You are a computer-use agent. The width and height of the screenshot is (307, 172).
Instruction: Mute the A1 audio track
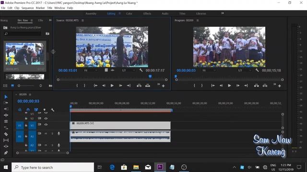[46, 134]
